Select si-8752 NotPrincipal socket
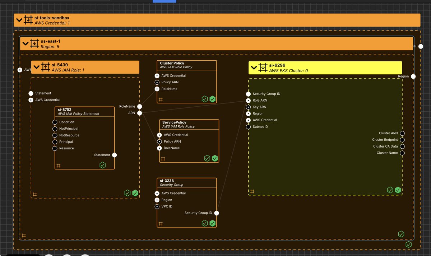 [x=55, y=129]
